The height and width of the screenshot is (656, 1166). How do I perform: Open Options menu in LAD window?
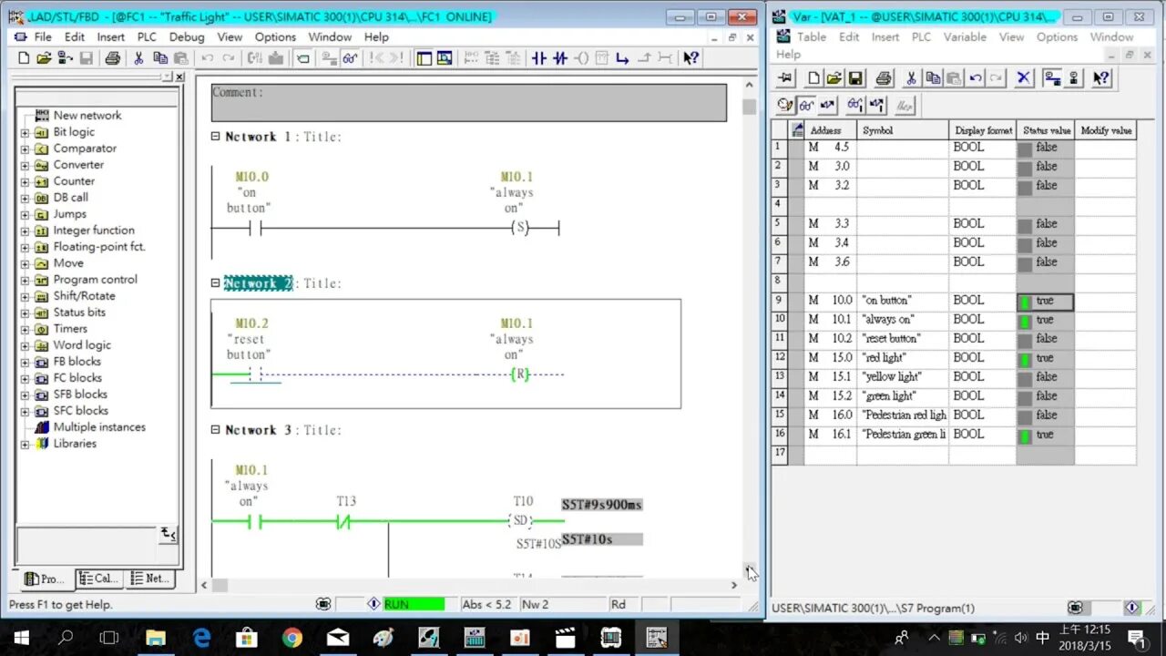click(275, 36)
